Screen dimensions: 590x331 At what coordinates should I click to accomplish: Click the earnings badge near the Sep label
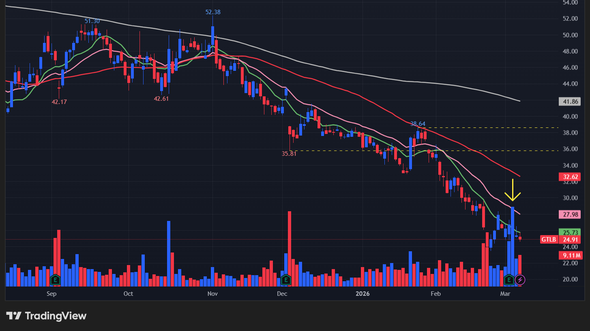click(55, 280)
